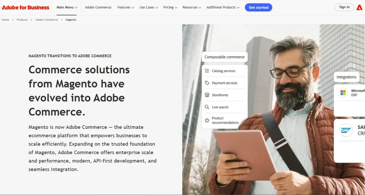Open the Features dropdown menu
Image resolution: width=365 pixels, height=195 pixels.
click(126, 7)
